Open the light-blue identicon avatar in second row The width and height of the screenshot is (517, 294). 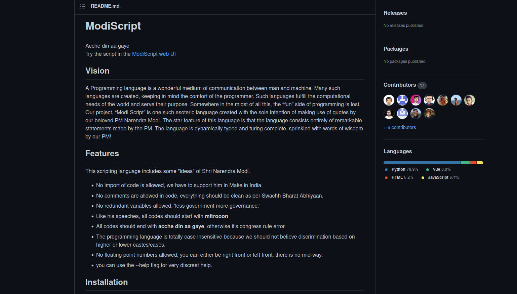click(x=402, y=114)
